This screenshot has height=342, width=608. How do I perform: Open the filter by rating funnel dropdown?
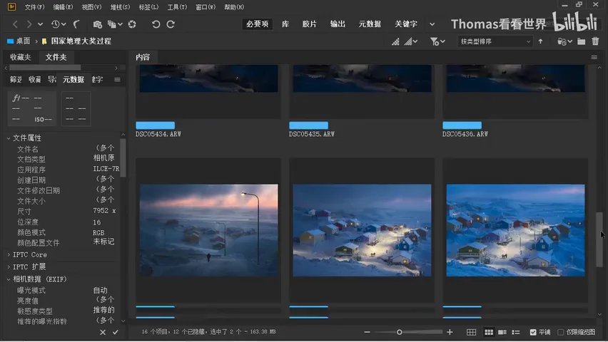437,41
